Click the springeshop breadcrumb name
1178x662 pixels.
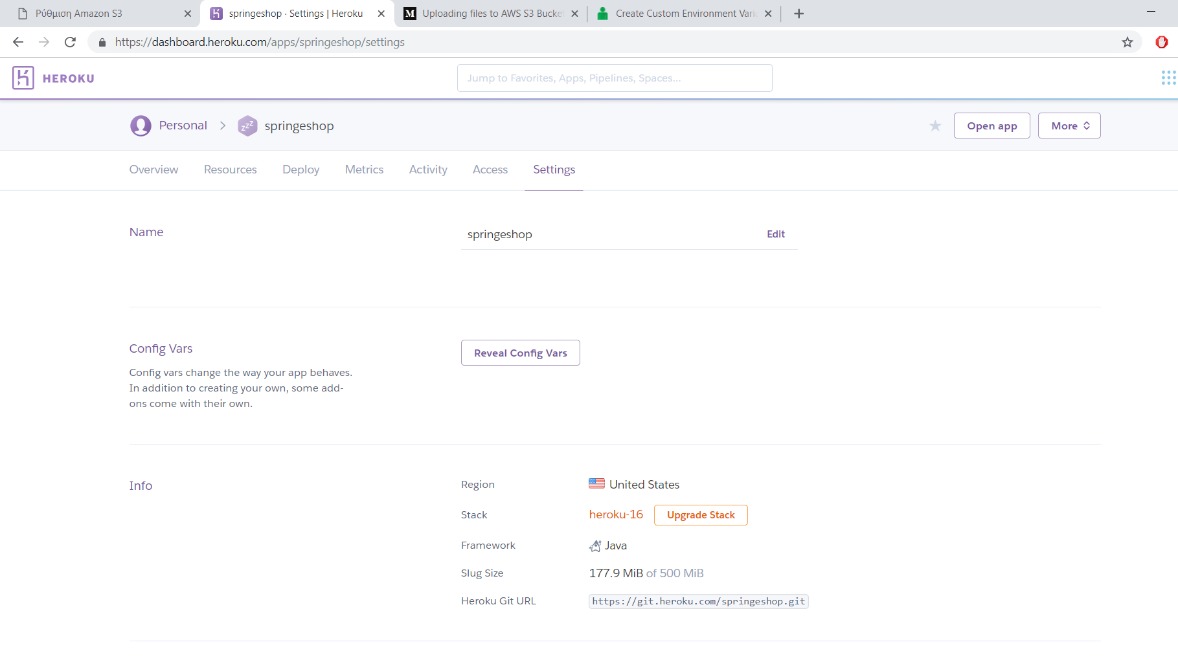tap(299, 126)
